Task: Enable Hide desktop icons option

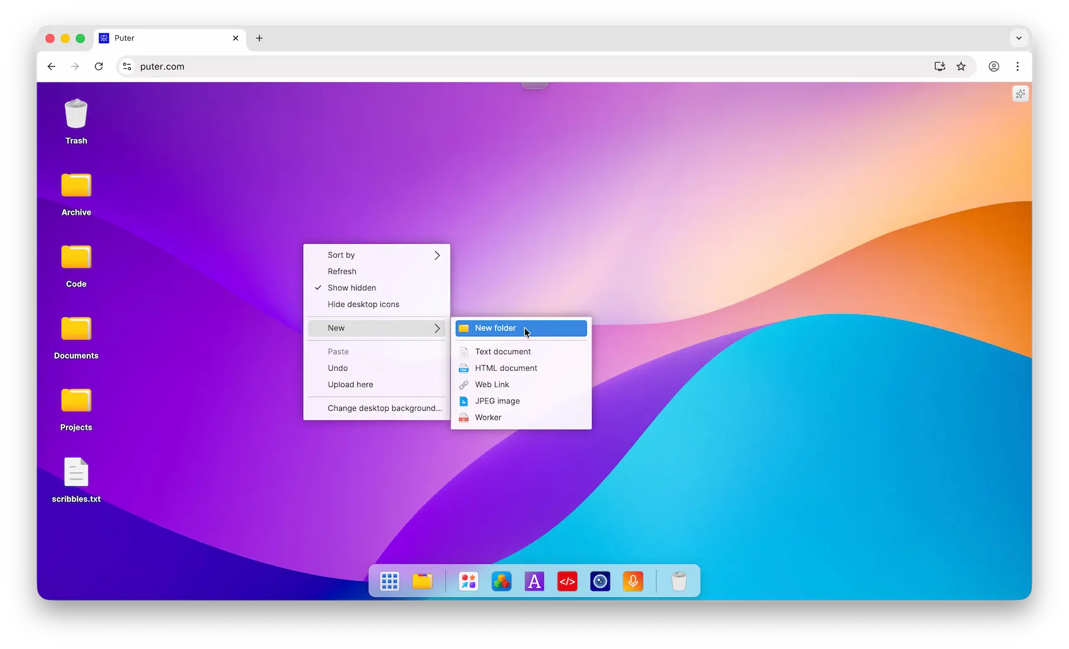Action: coord(363,304)
